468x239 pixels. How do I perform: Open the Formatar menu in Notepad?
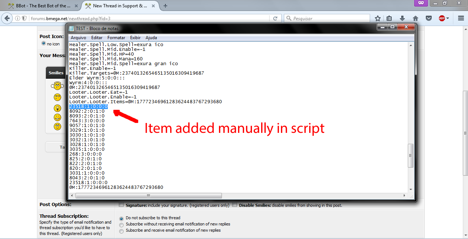pyautogui.click(x=116, y=38)
